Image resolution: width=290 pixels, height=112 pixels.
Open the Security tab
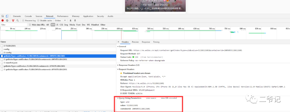(100, 16)
